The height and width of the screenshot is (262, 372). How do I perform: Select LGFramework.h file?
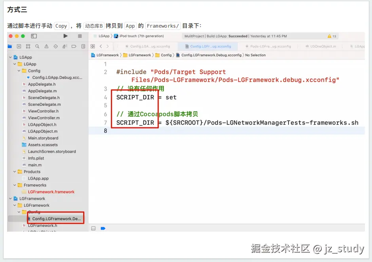40,226
